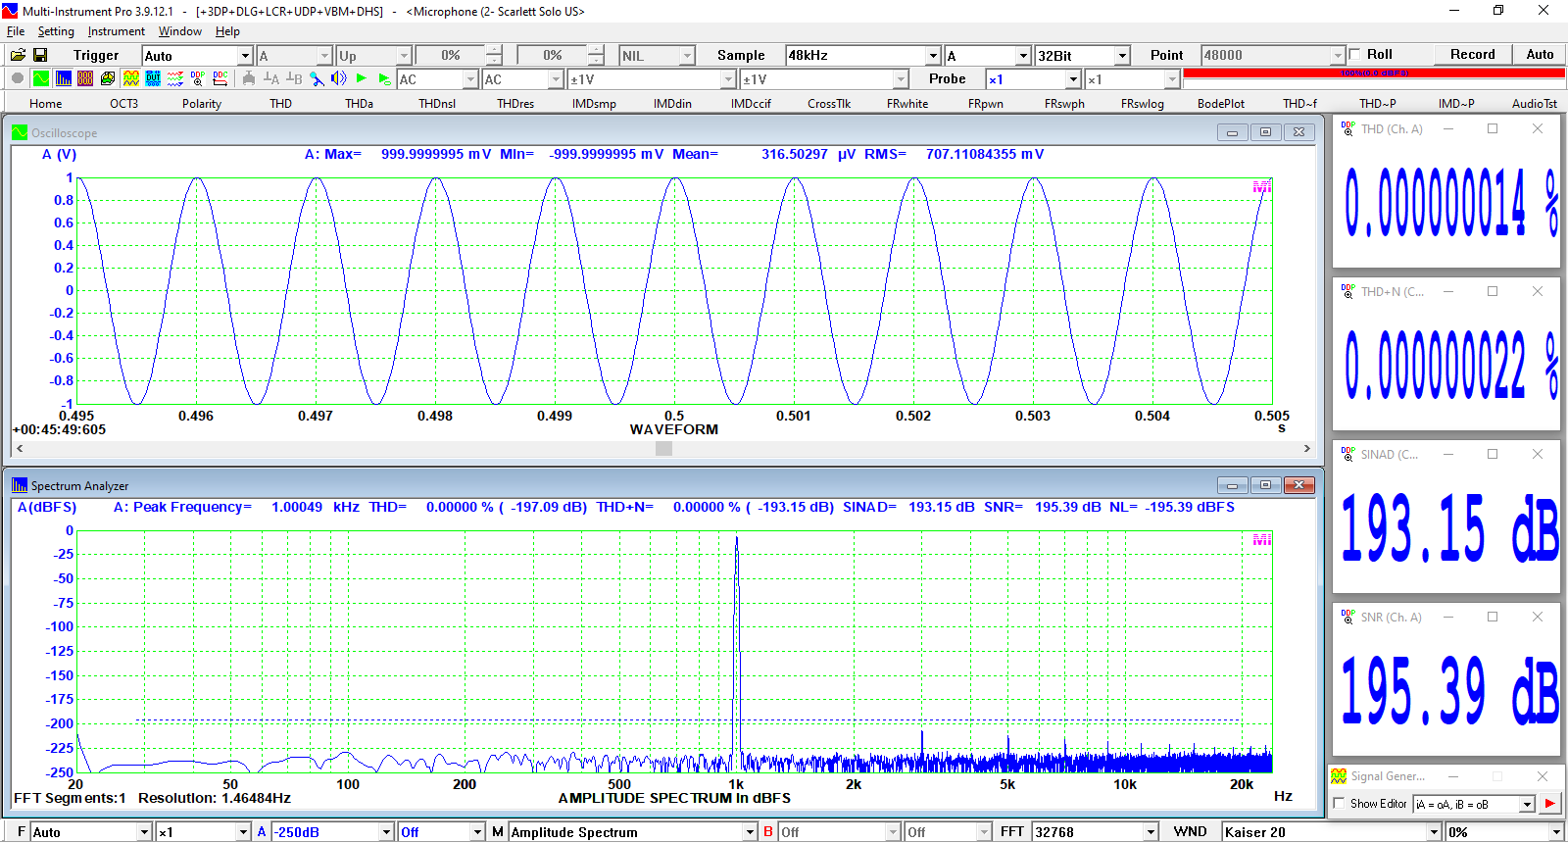Open the 48kHz sampling rate dropdown

[862, 56]
